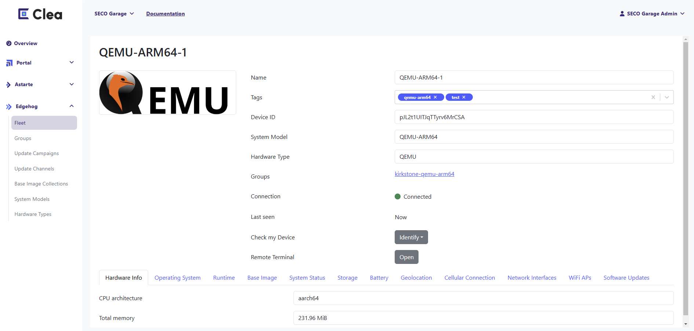This screenshot has width=694, height=331.
Task: Open the Identify dropdown button
Action: pyautogui.click(x=411, y=237)
